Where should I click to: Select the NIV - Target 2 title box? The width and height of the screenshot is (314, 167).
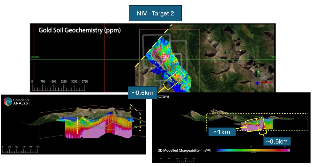155,13
